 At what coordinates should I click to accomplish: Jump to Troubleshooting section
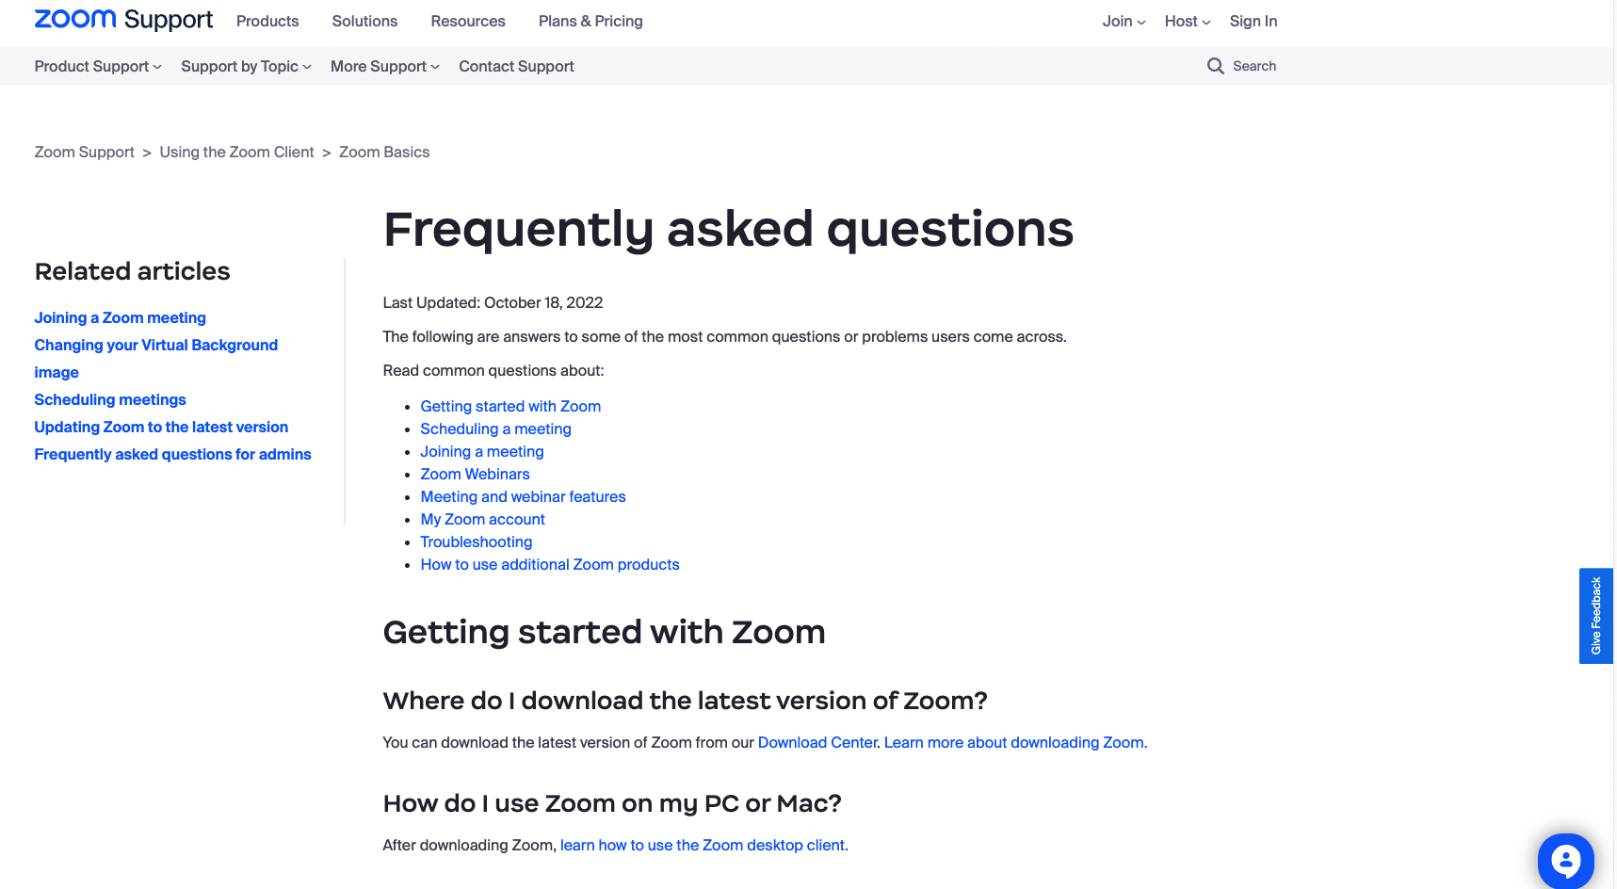tap(477, 541)
